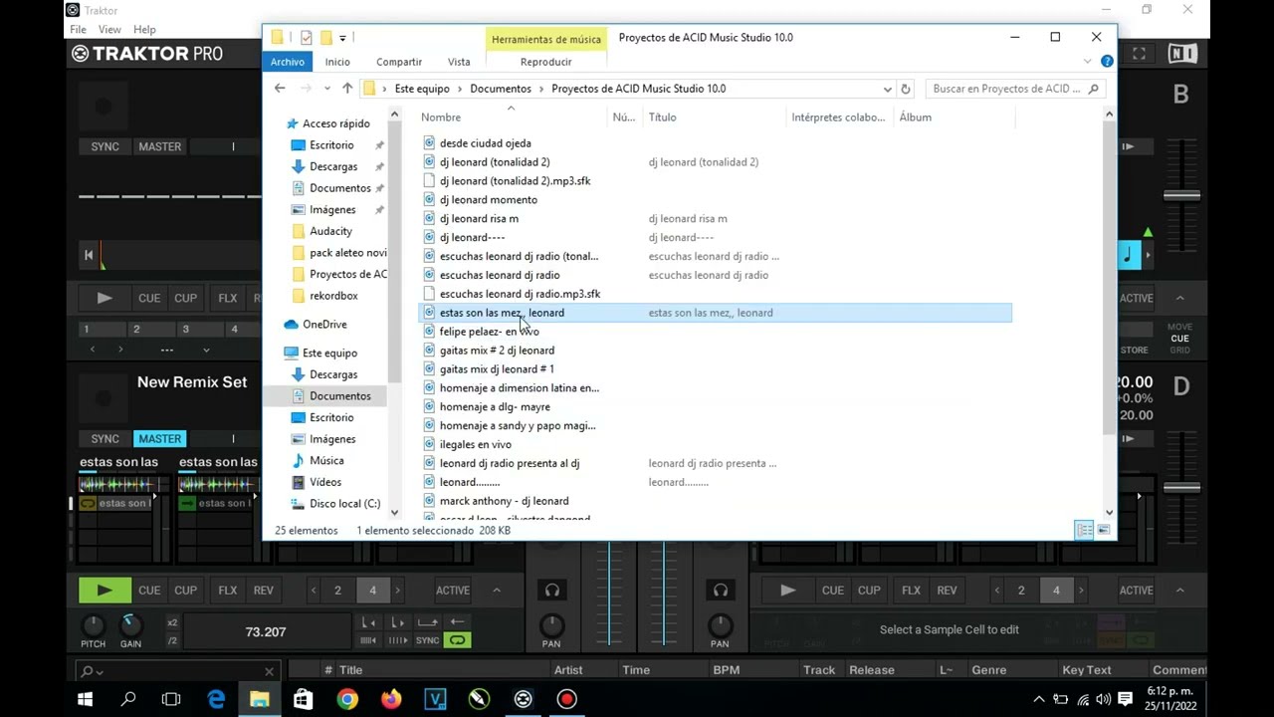Screen dimensions: 1274x717
Task: Click the beatjump back icon left of SYNC
Action: (368, 640)
